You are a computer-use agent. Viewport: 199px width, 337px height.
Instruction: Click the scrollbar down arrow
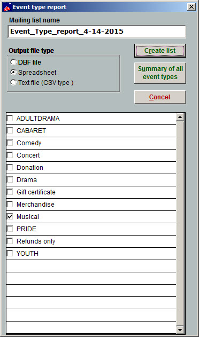180,330
